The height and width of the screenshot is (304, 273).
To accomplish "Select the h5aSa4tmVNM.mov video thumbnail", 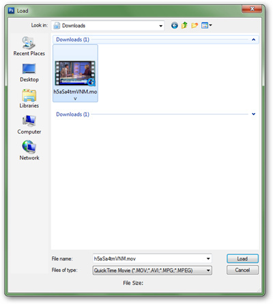I will 75,73.
